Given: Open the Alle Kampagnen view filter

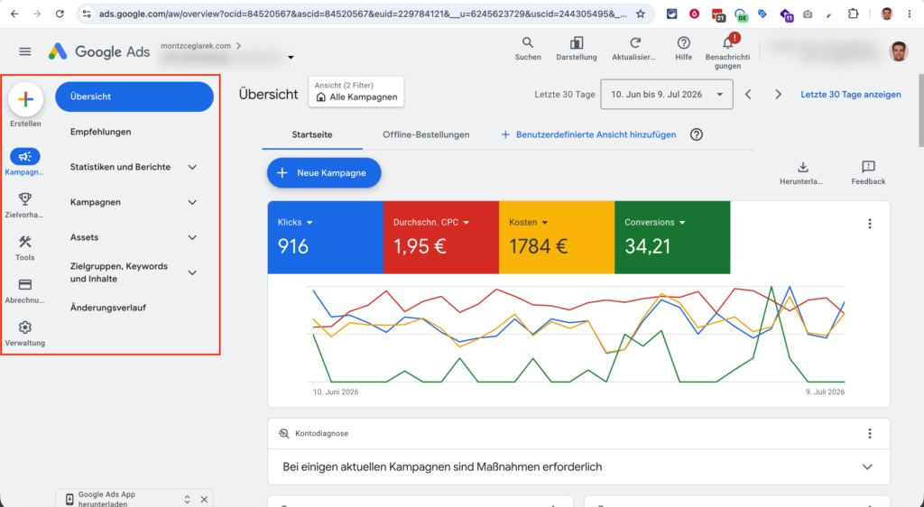Looking at the screenshot, I should (x=356, y=92).
